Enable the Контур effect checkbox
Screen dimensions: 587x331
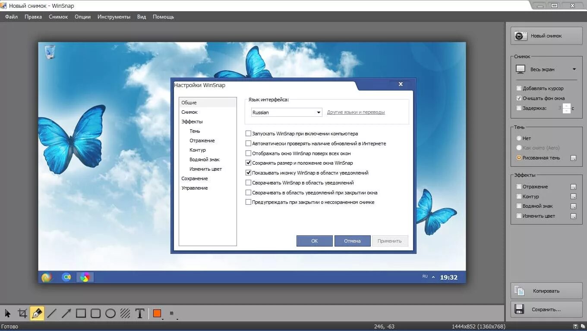point(519,197)
